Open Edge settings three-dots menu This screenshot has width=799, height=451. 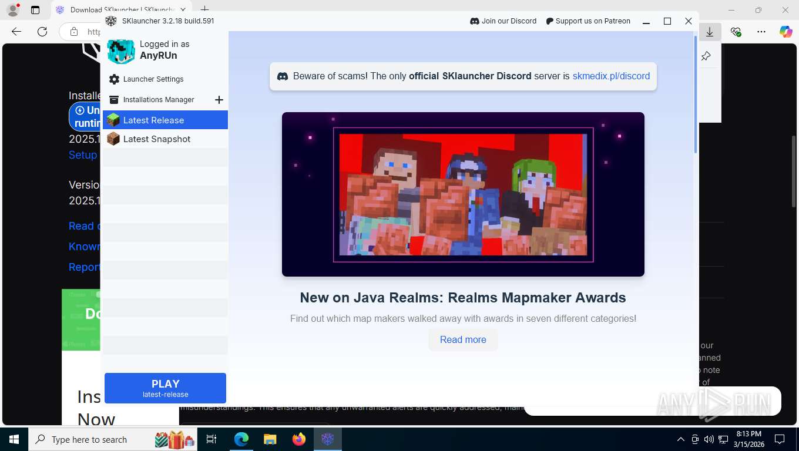[761, 32]
